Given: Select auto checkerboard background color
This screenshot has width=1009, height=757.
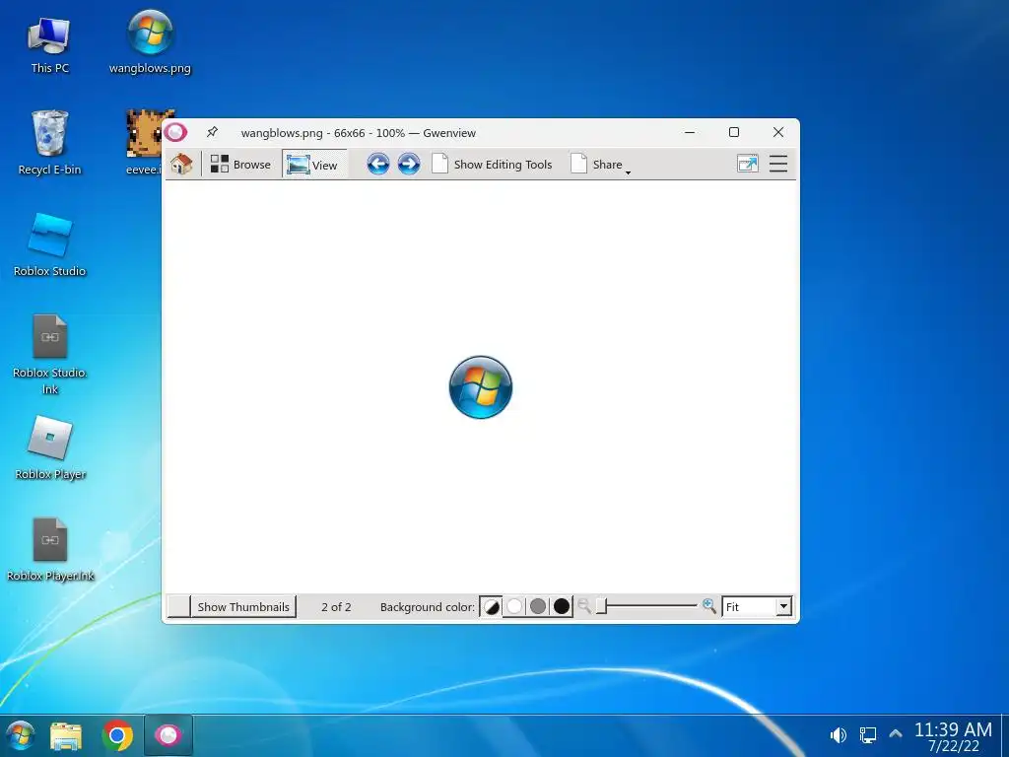Looking at the screenshot, I should point(491,606).
